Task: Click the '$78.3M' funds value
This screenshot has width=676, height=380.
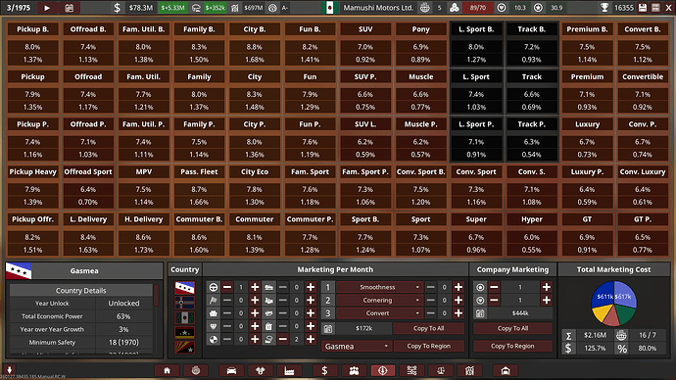Action: click(141, 8)
